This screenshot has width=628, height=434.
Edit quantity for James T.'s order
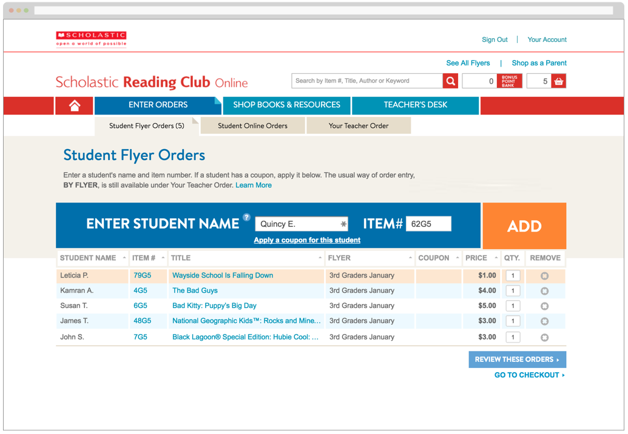(x=513, y=321)
